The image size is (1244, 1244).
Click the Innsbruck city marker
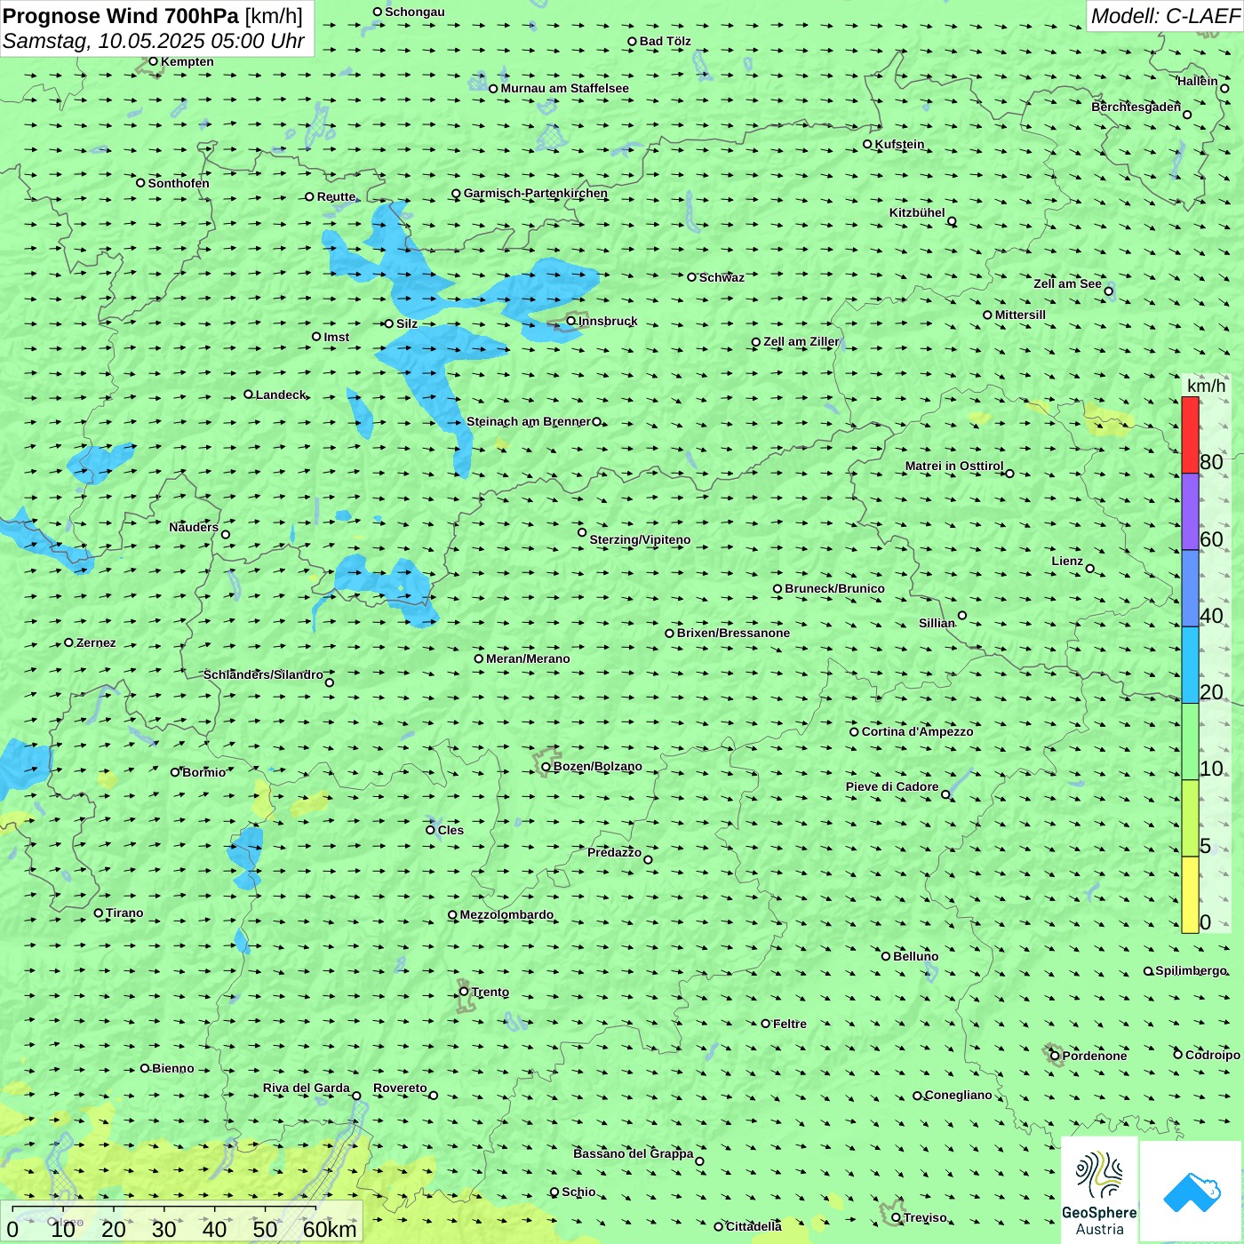pos(571,321)
